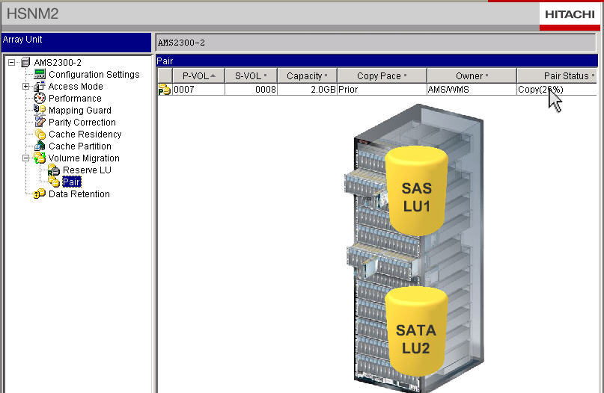Sort by P-VOL column header
Viewport: 604px width, 393px height.
(199, 75)
